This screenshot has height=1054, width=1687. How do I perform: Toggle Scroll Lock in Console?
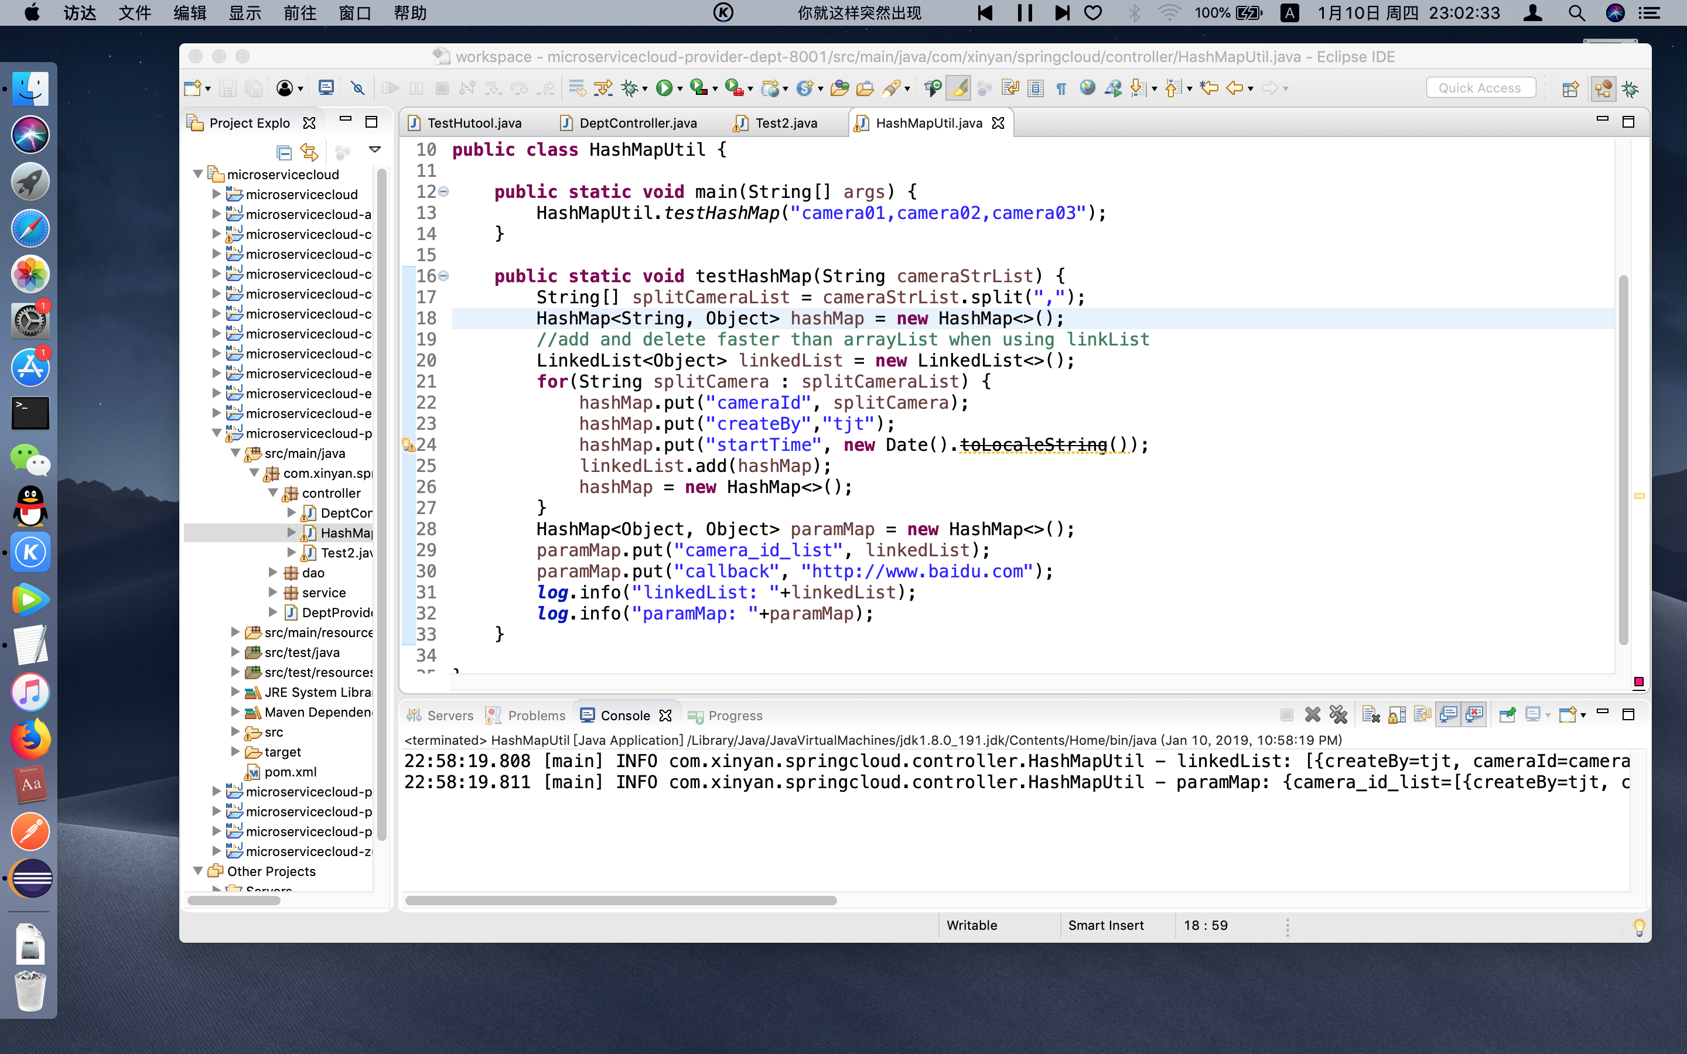pyautogui.click(x=1396, y=714)
